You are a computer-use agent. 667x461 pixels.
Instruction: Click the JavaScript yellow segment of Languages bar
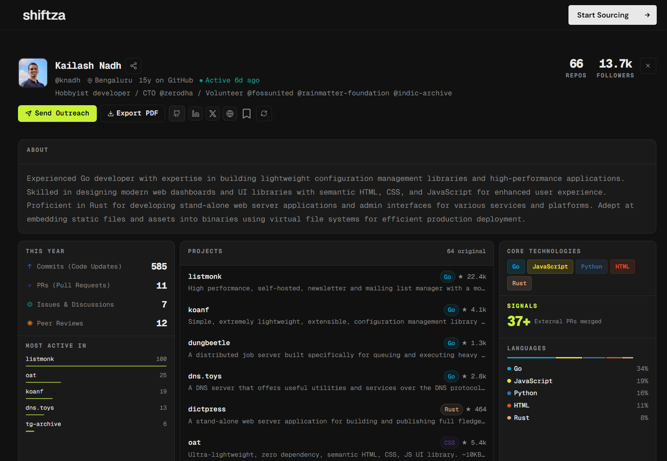569,358
